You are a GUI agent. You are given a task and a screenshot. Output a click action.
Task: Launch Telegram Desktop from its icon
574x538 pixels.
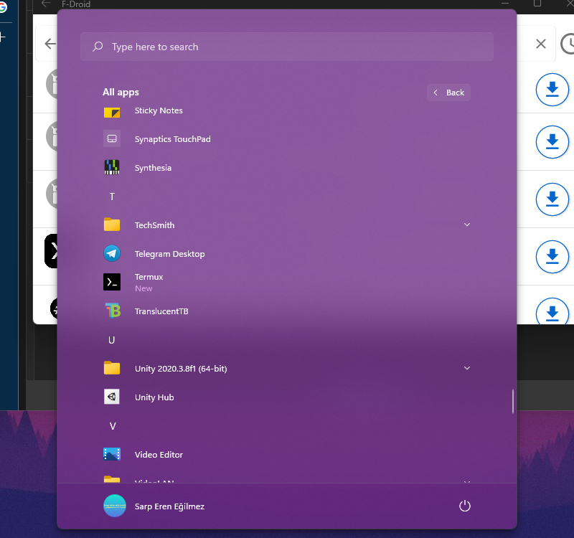[x=112, y=253]
